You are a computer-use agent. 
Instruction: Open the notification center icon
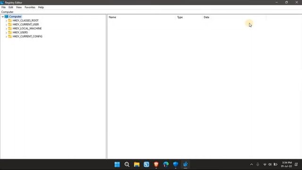296,164
